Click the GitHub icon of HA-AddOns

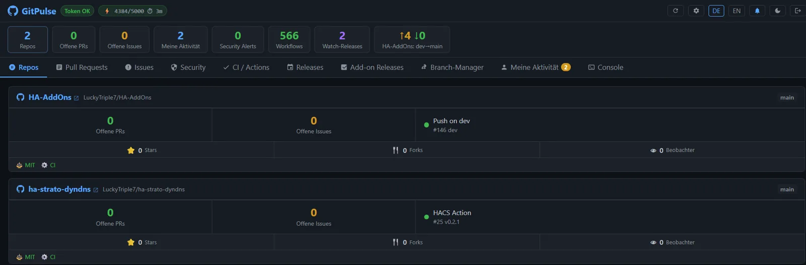pos(21,98)
